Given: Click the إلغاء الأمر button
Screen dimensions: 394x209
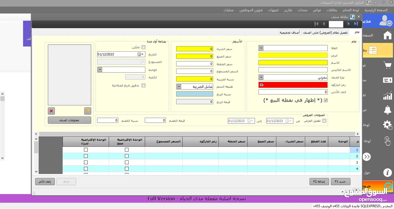Looking at the screenshot, I should [x=45, y=181].
